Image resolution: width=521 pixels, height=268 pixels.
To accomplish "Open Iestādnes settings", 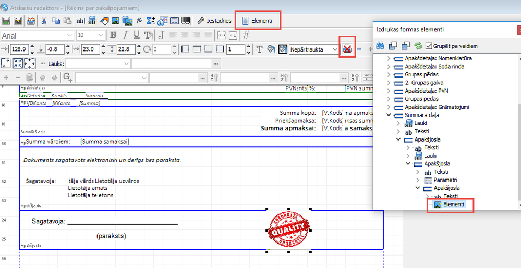I will pos(214,21).
